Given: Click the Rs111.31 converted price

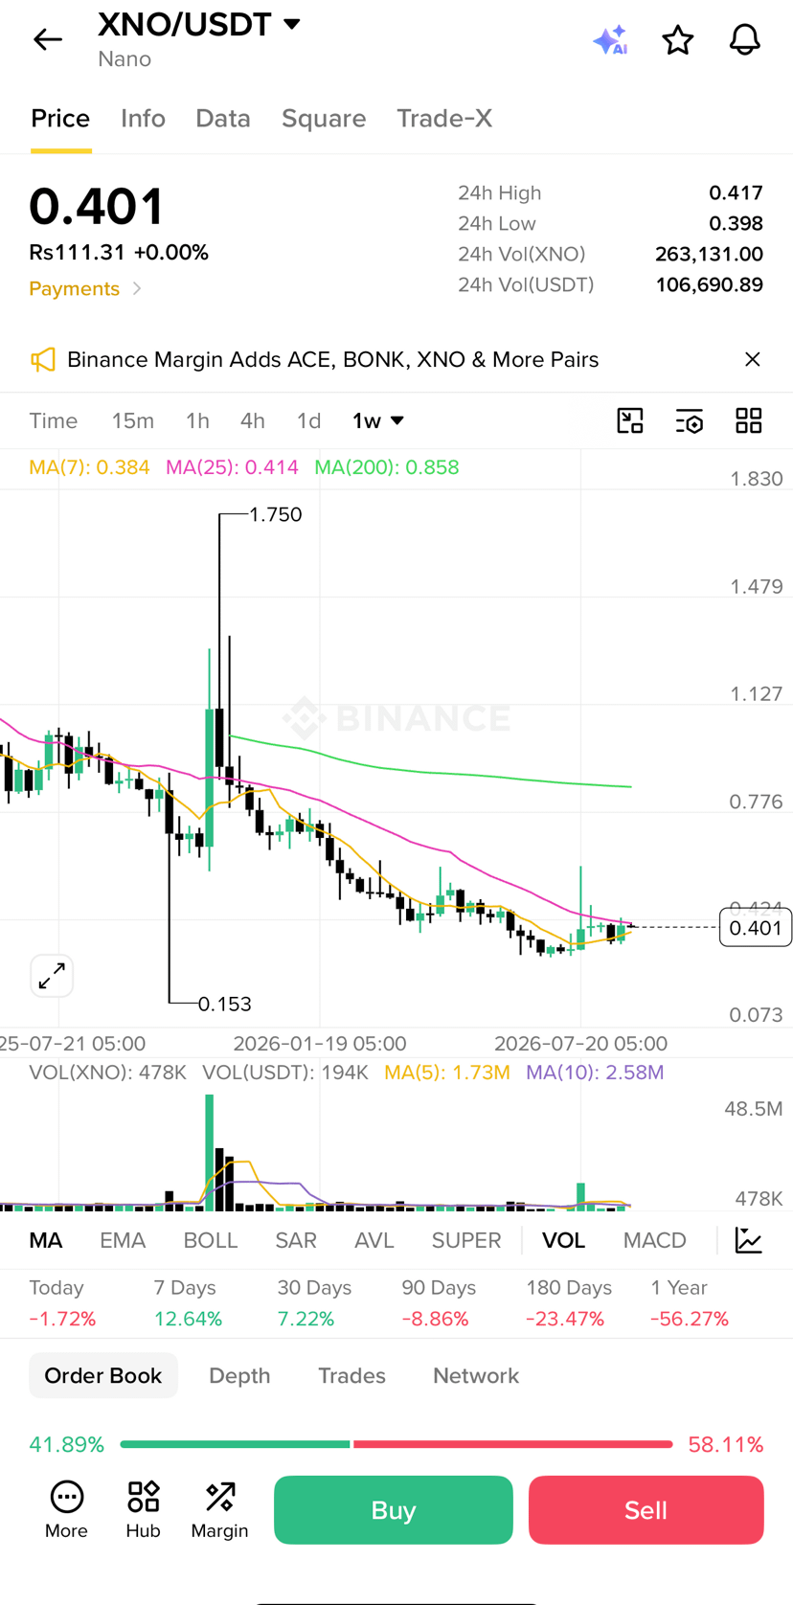Looking at the screenshot, I should coord(77,253).
